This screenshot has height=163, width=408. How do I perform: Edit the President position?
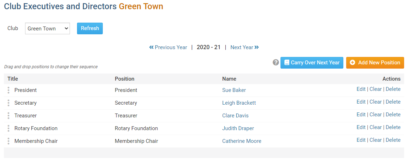(361, 89)
